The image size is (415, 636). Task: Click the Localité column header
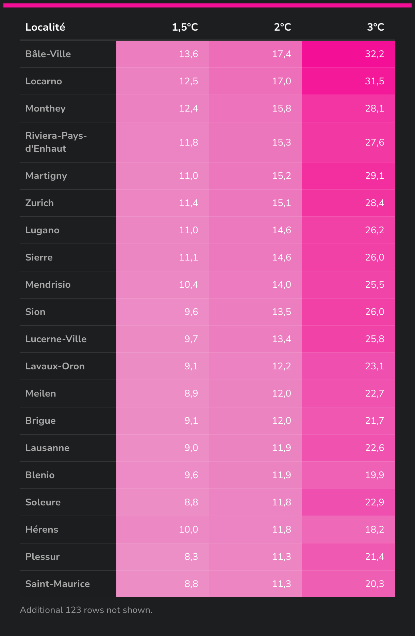(x=45, y=27)
